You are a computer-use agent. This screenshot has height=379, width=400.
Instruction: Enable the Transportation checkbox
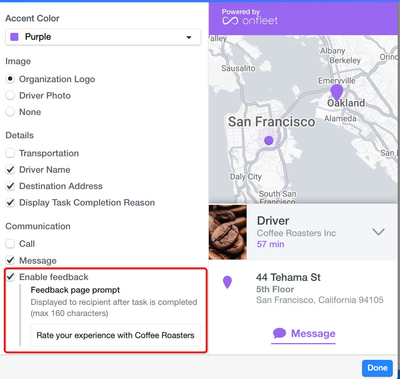(x=10, y=153)
